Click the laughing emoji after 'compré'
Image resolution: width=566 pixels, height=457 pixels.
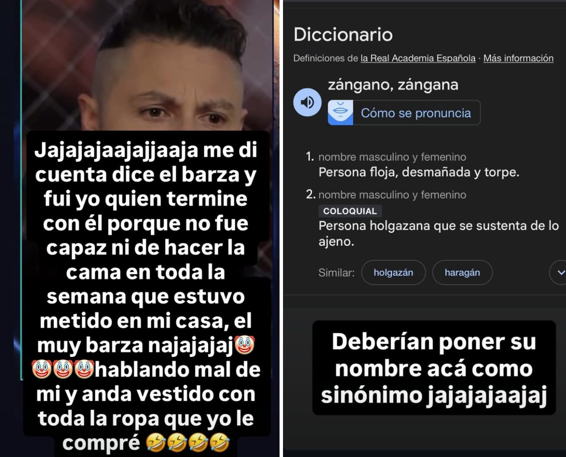click(156, 443)
